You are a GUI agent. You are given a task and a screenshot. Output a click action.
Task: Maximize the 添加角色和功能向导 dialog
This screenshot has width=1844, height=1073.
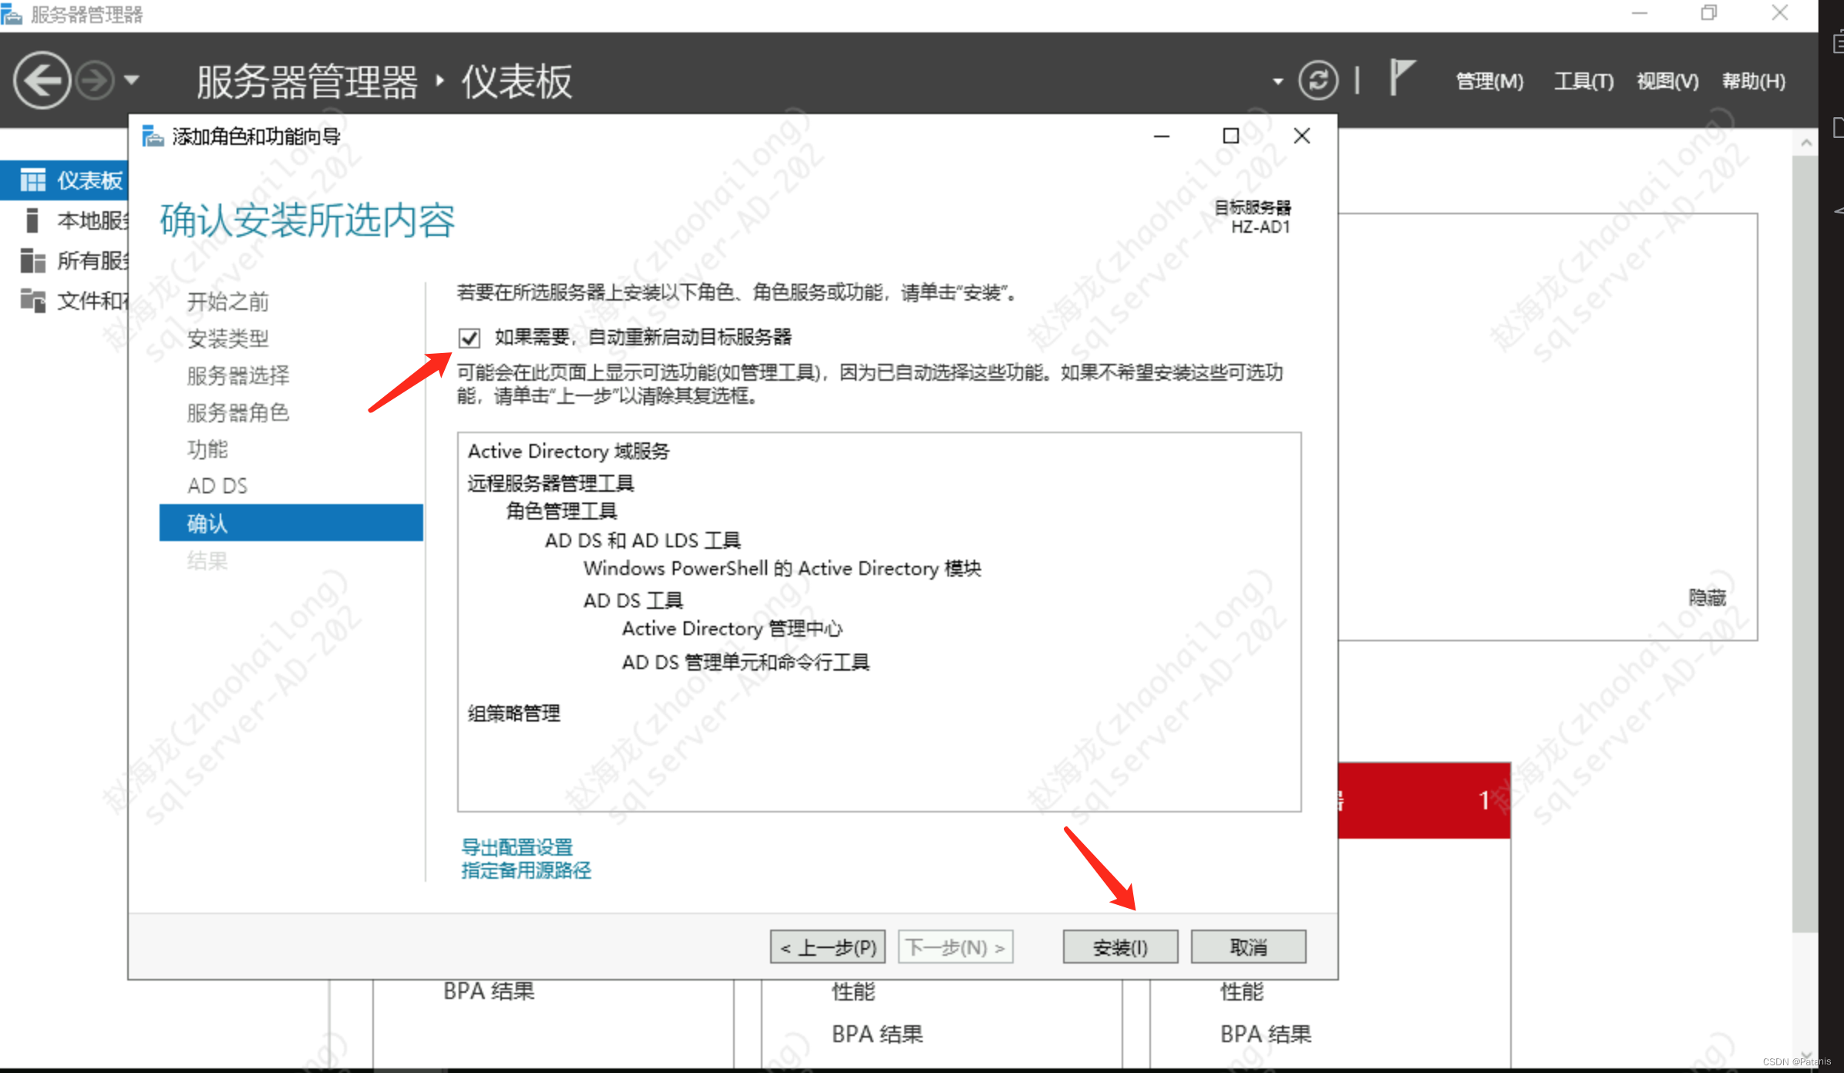pos(1231,136)
